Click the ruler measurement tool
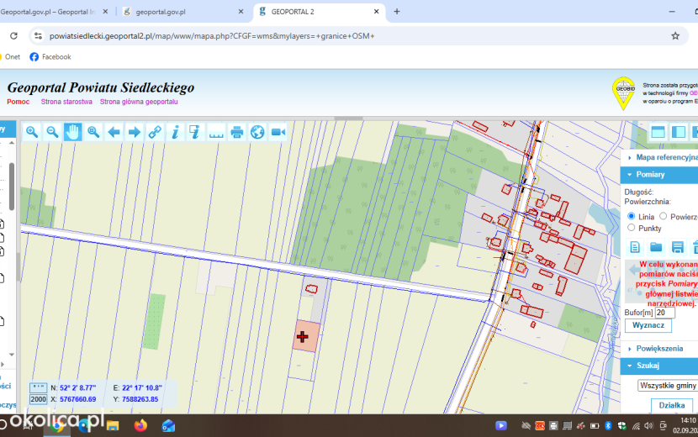 point(216,132)
